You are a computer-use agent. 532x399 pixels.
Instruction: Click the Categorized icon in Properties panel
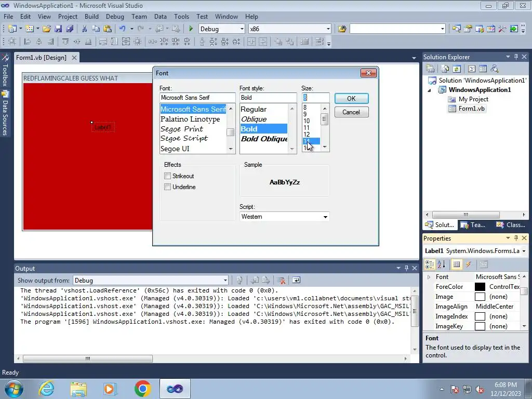coord(430,264)
